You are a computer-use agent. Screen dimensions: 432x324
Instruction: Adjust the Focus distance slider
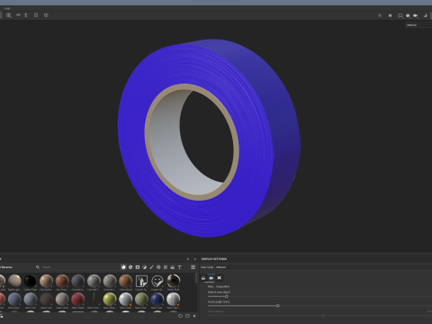pyautogui.click(x=323, y=315)
